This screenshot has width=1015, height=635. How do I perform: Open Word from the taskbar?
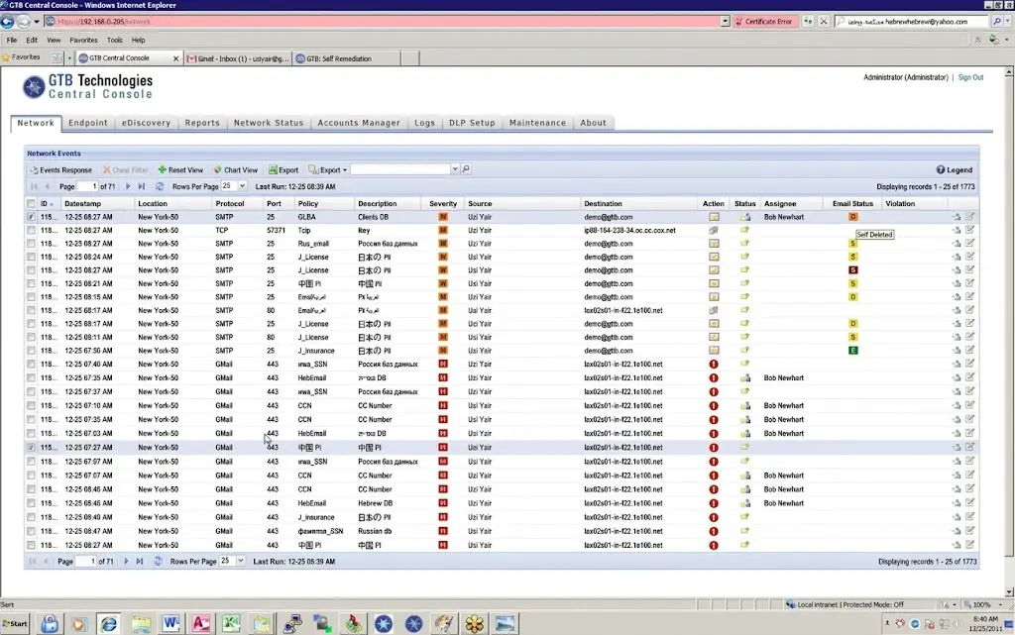(x=170, y=623)
